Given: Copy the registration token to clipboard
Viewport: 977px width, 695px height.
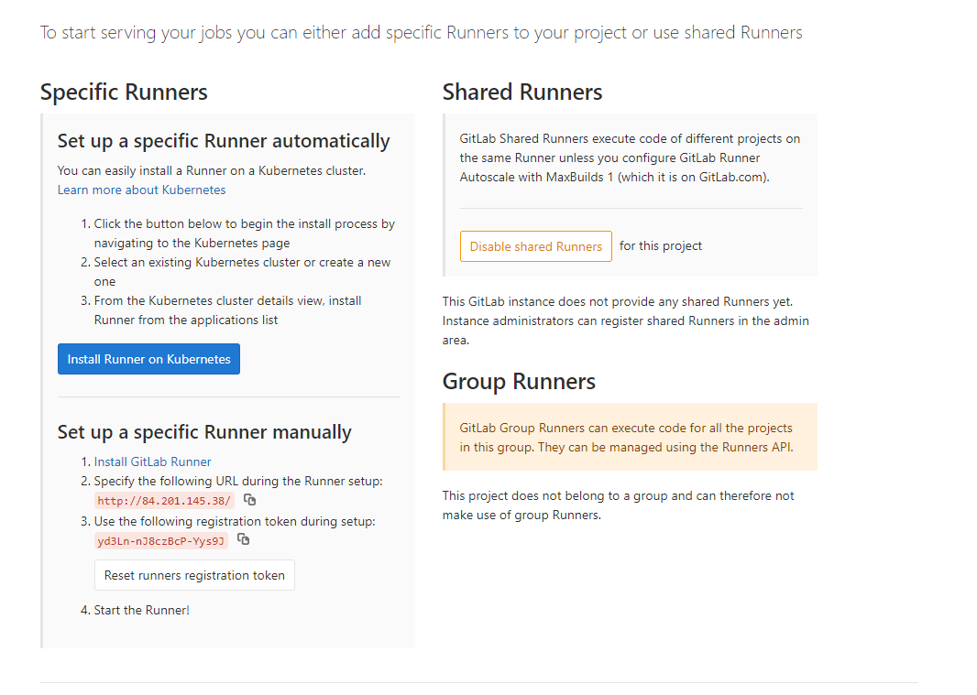Looking at the screenshot, I should (x=243, y=540).
